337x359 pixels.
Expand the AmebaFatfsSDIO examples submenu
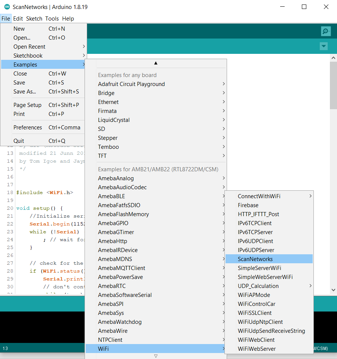pos(156,205)
